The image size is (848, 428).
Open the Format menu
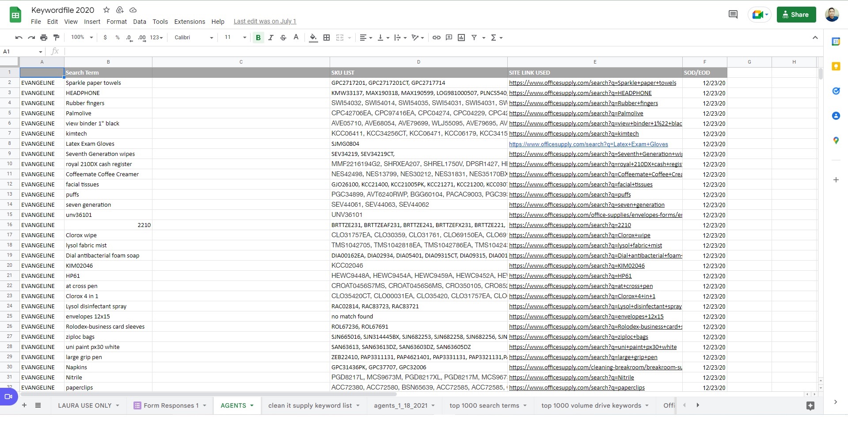tap(117, 22)
